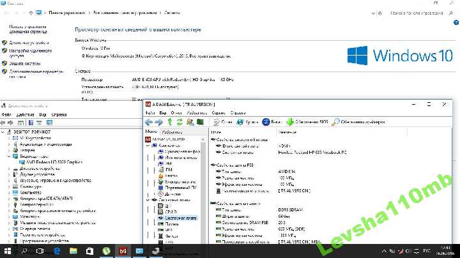This screenshot has height=258, width=460.
Task: Open File Explorer from the taskbar
Action: 73,251
